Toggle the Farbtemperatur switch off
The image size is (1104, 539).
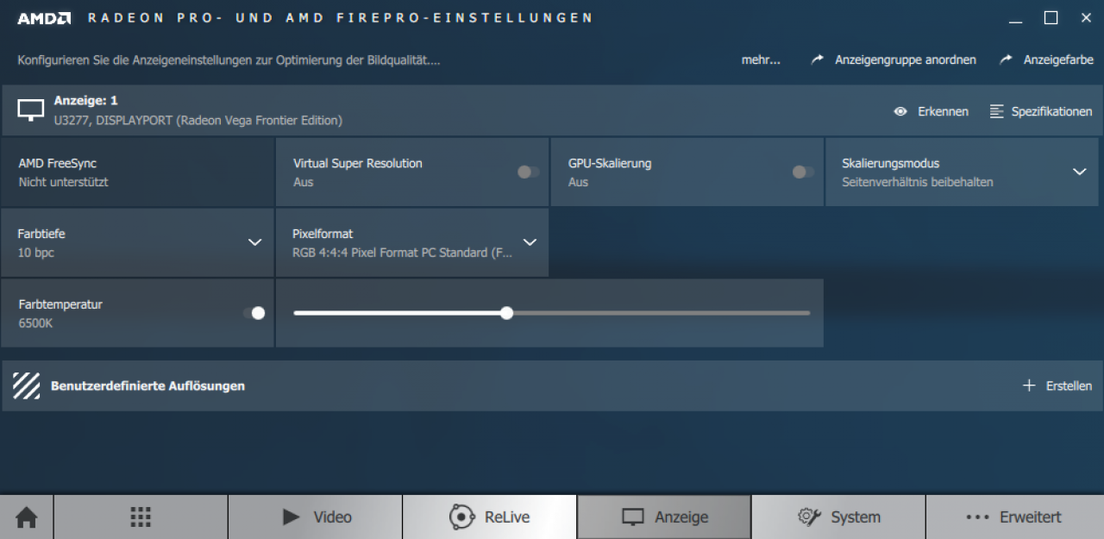[254, 313]
